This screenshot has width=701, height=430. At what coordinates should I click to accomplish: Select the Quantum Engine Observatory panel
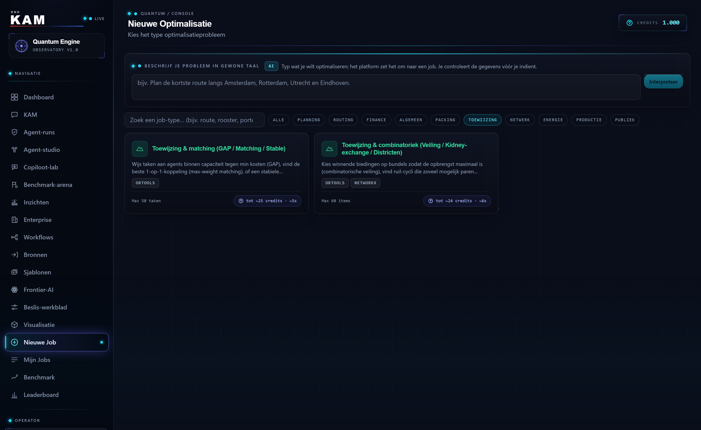point(57,46)
